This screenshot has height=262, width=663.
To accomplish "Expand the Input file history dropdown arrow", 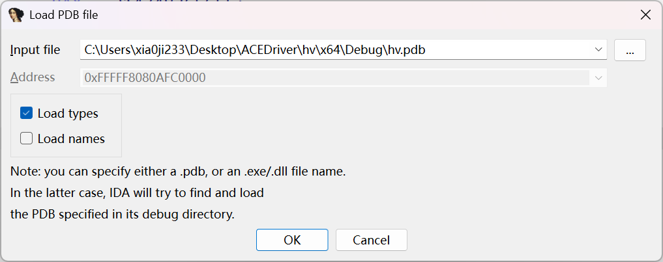I will click(598, 49).
